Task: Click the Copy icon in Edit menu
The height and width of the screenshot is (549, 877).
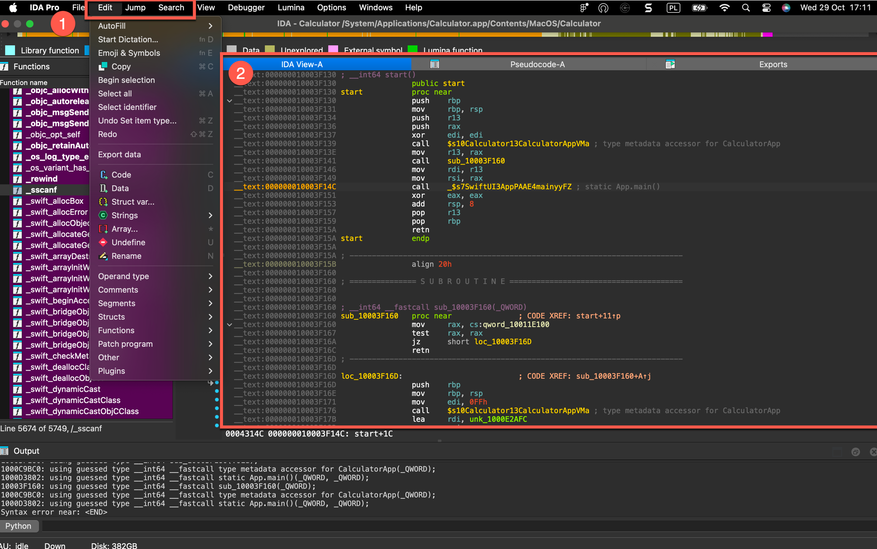Action: tap(103, 67)
